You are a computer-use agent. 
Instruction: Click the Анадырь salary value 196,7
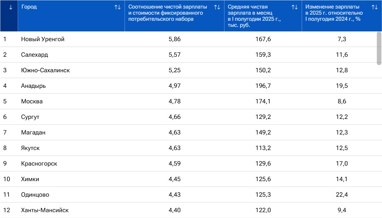[263, 86]
